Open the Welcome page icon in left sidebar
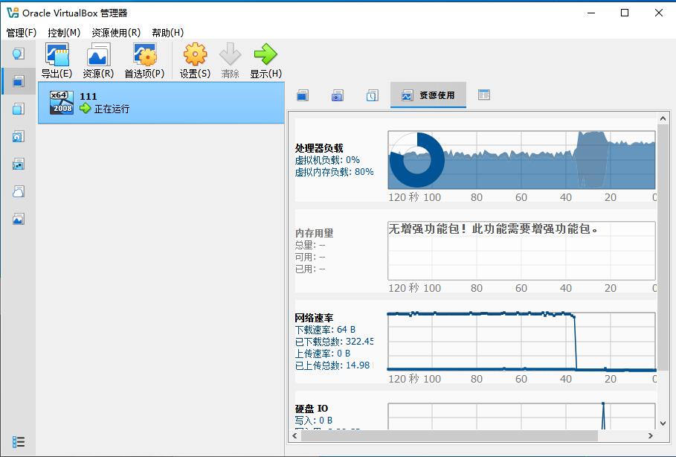 click(18, 54)
